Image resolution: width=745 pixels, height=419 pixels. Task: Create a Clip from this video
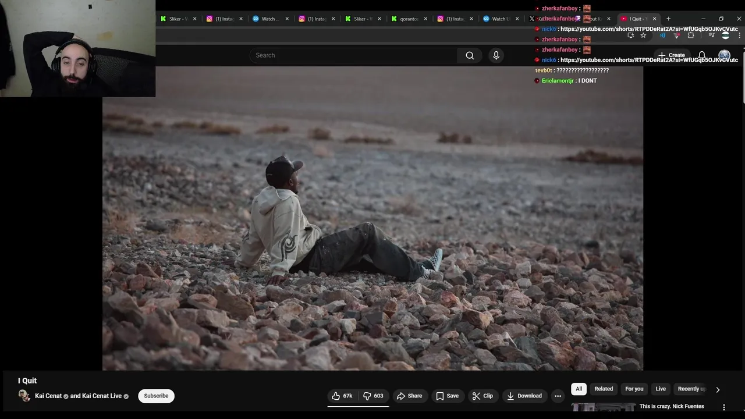coord(483,396)
